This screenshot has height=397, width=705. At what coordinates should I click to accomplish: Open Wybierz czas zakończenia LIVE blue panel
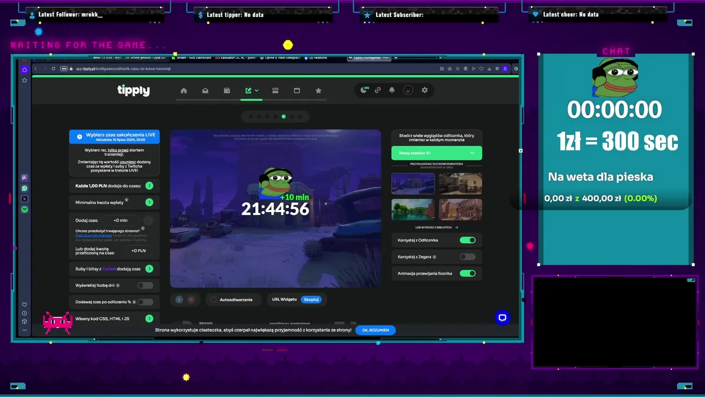[115, 137]
